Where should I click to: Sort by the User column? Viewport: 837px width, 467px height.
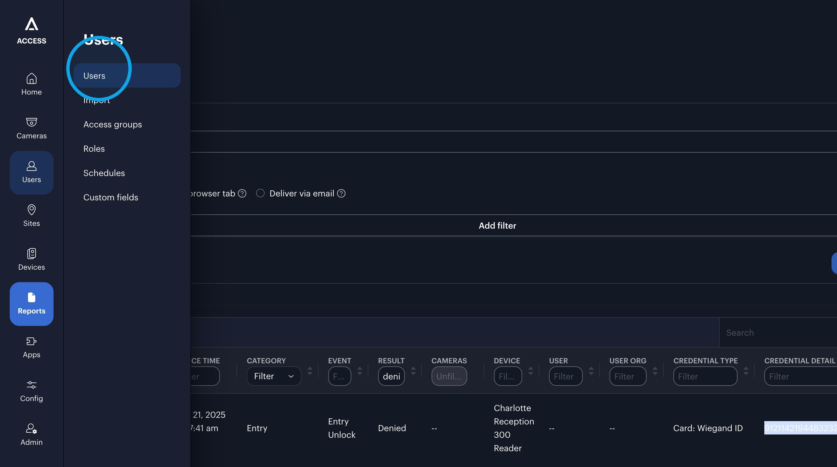[591, 371]
